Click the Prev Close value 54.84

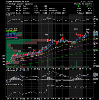click(18, 13)
